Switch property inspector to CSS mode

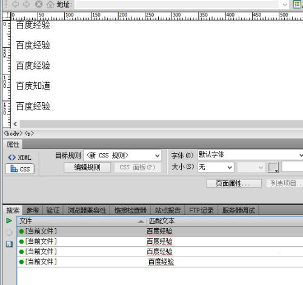(x=19, y=169)
